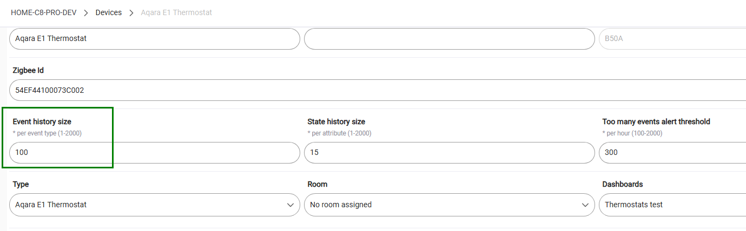The image size is (746, 231).
Task: Click the greyed Aqara E1 Thermostat breadcrumb
Action: (x=176, y=12)
